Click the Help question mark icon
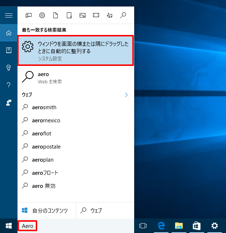Screen dimensions: 226x233 click(x=9, y=85)
